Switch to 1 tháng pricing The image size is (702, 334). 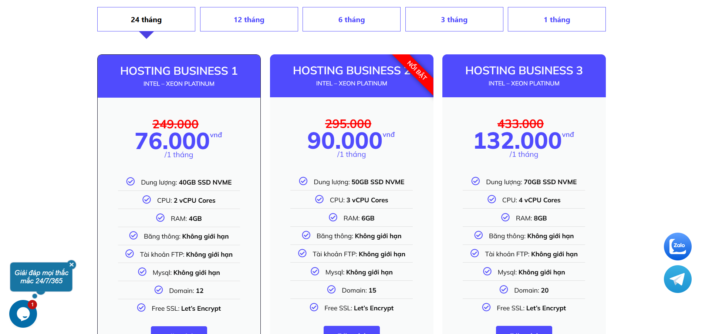(x=556, y=20)
